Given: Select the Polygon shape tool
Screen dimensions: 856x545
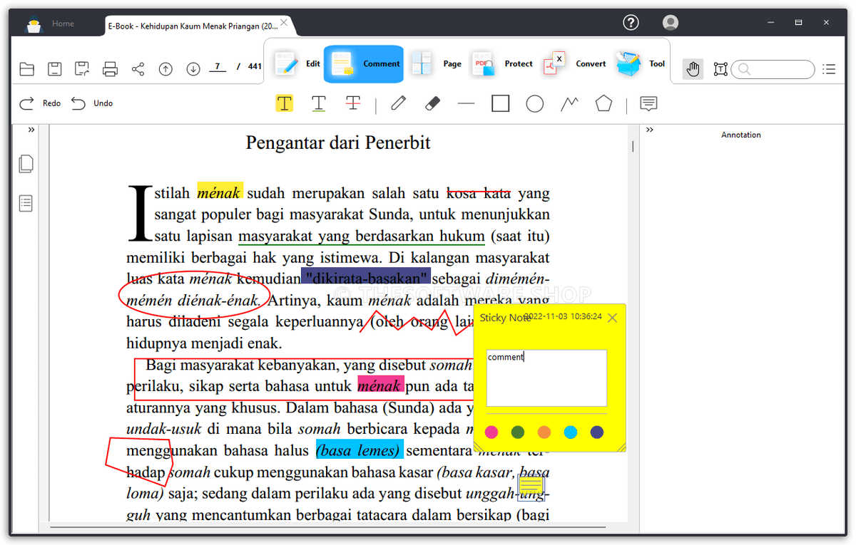Looking at the screenshot, I should 604,104.
